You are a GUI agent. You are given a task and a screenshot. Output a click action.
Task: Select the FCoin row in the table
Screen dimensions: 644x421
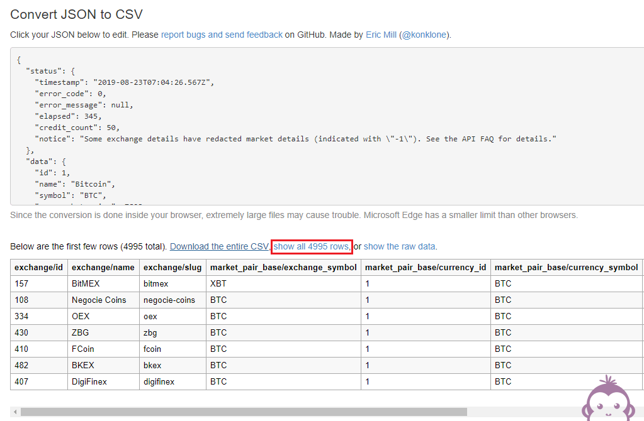pos(82,349)
